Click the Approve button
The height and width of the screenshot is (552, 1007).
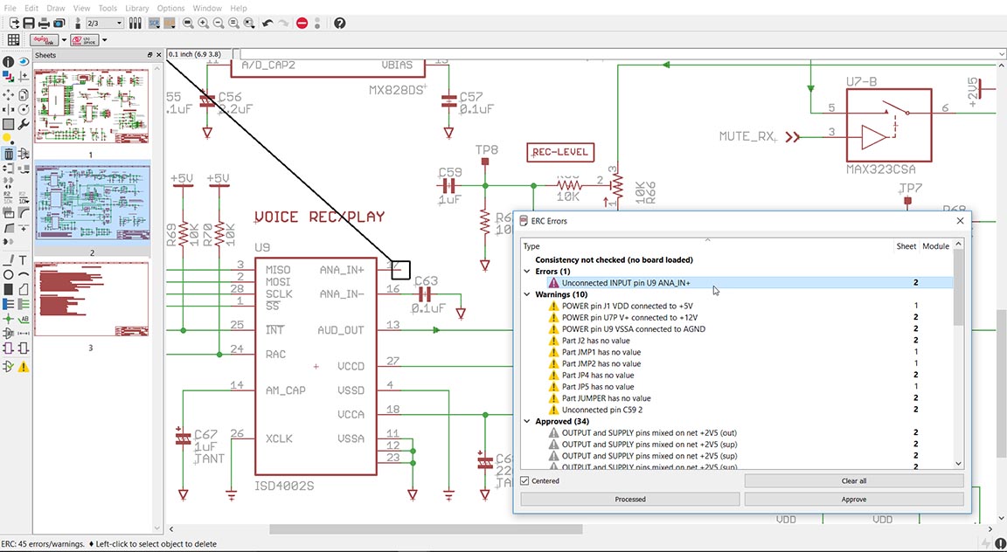(x=853, y=500)
